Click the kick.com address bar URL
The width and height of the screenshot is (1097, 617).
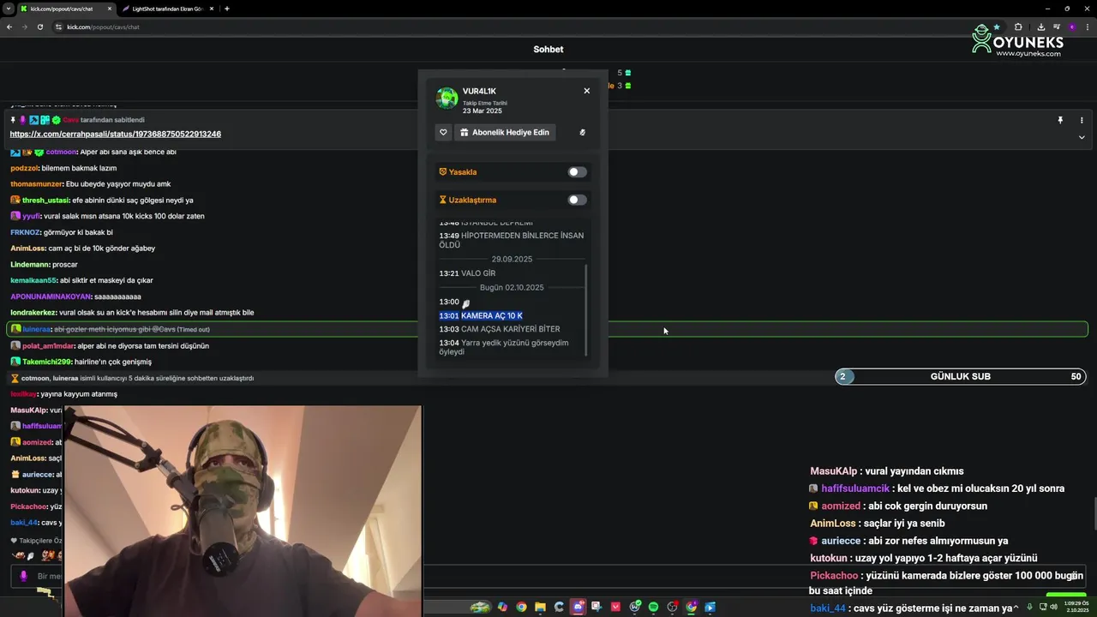[103, 27]
